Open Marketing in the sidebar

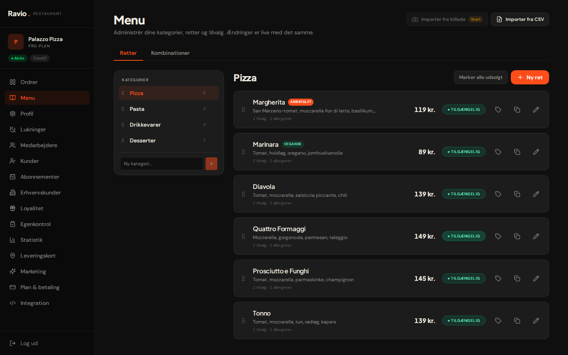tap(47, 271)
